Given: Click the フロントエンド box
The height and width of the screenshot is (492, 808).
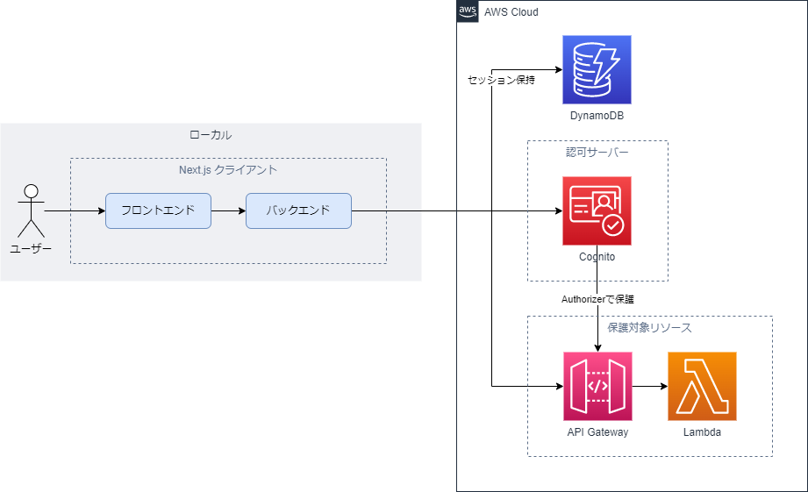Looking at the screenshot, I should pyautogui.click(x=158, y=210).
